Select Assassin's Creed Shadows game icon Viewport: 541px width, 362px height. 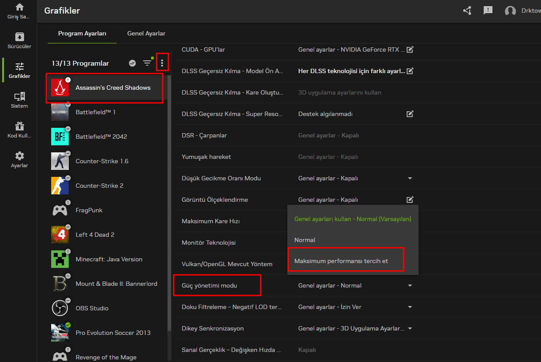[60, 88]
